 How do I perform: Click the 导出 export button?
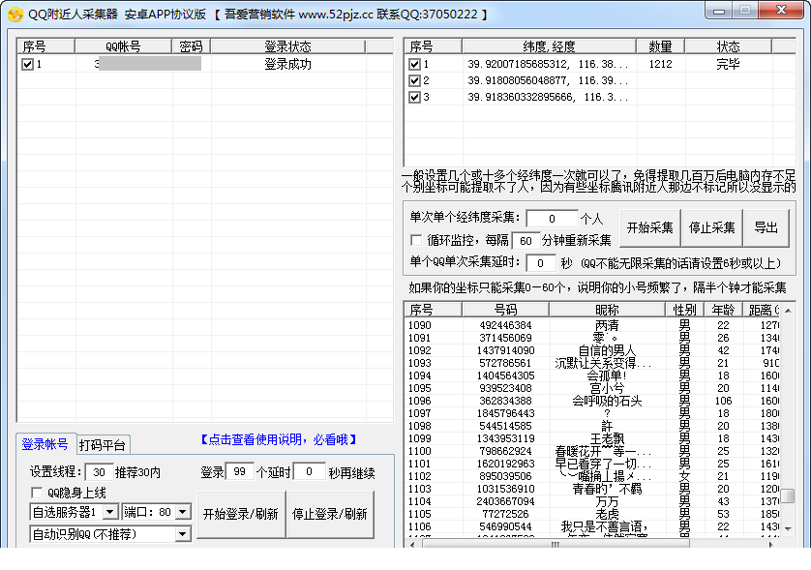pyautogui.click(x=766, y=227)
